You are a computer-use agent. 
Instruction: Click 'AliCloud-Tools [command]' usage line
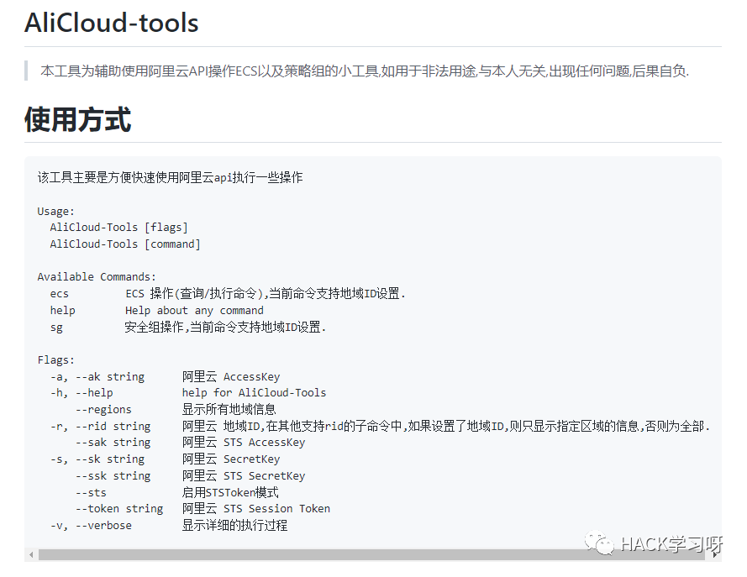coord(125,244)
